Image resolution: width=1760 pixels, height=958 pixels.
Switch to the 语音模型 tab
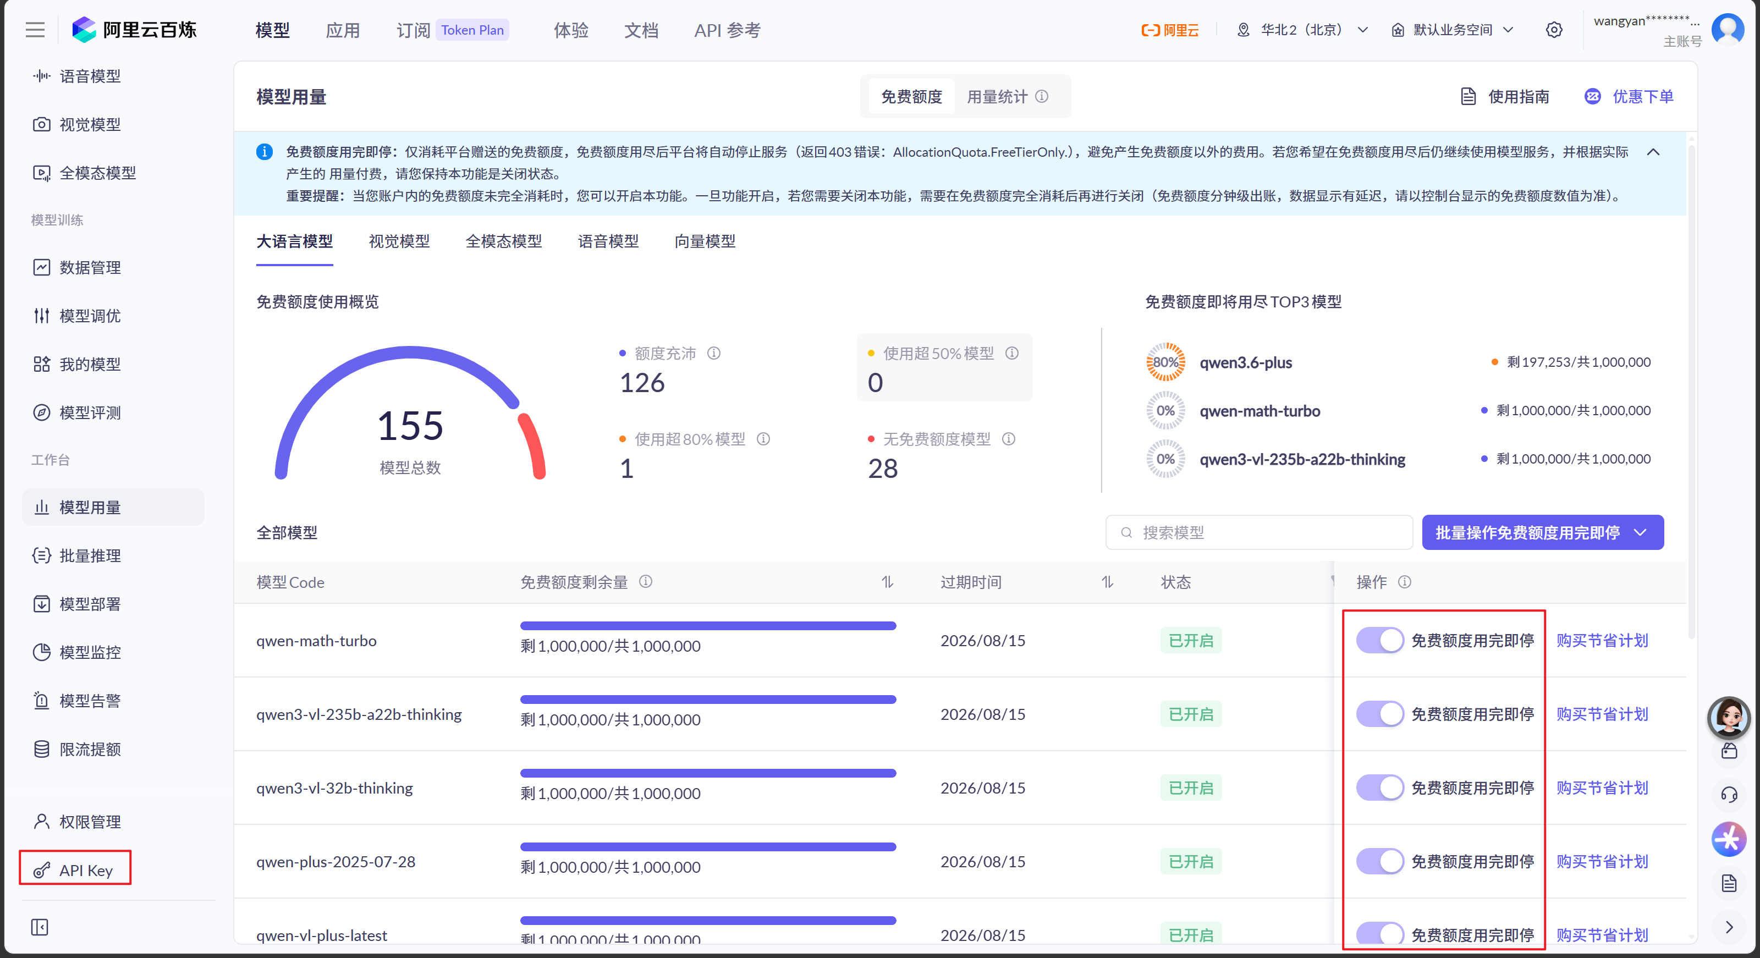point(608,241)
